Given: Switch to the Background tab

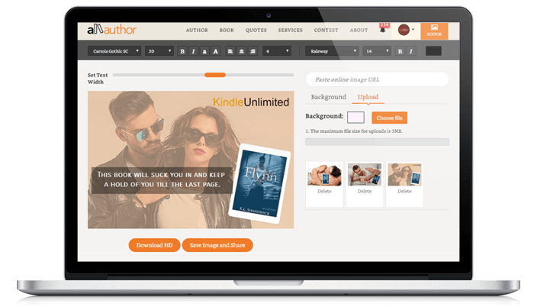Looking at the screenshot, I should click(328, 98).
